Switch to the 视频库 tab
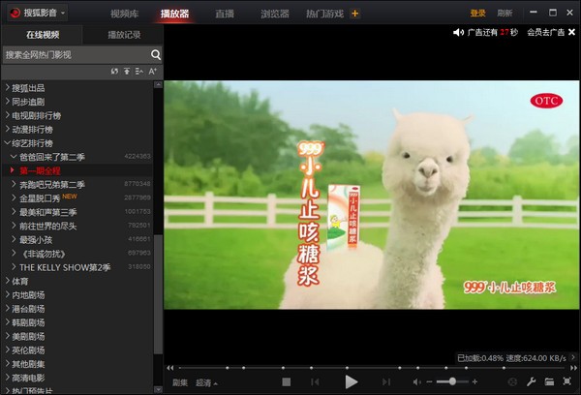 125,14
